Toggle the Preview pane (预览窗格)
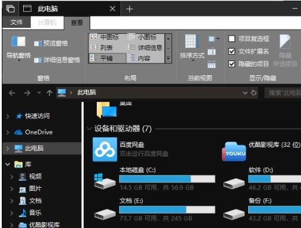301x228 pixels. 51,43
